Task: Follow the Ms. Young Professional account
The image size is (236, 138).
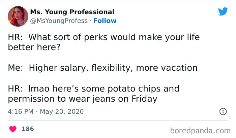Action: point(105,21)
